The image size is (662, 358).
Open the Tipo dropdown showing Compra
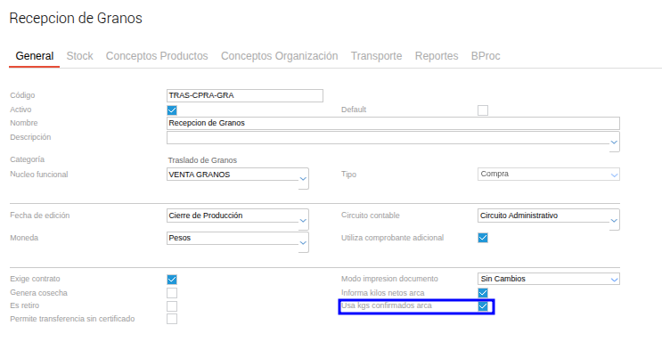click(614, 175)
